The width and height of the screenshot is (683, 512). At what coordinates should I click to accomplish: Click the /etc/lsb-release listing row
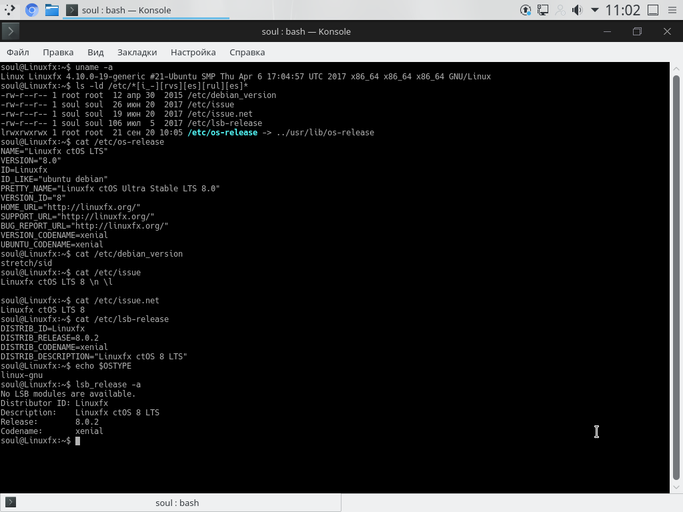coord(131,123)
